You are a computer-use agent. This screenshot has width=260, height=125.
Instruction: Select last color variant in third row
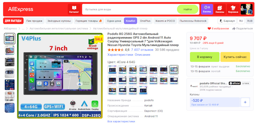tap(143, 90)
